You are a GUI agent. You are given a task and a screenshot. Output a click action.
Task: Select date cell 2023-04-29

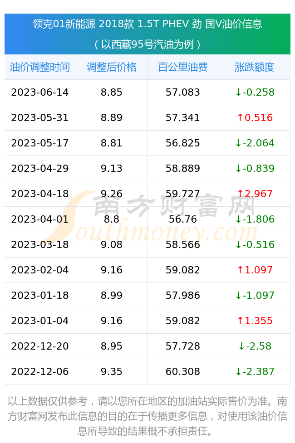(x=40, y=168)
